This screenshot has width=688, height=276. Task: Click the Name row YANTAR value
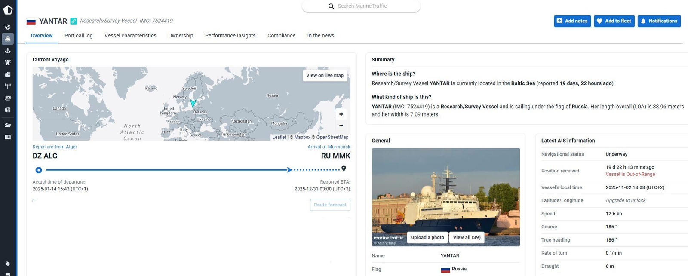click(450, 255)
